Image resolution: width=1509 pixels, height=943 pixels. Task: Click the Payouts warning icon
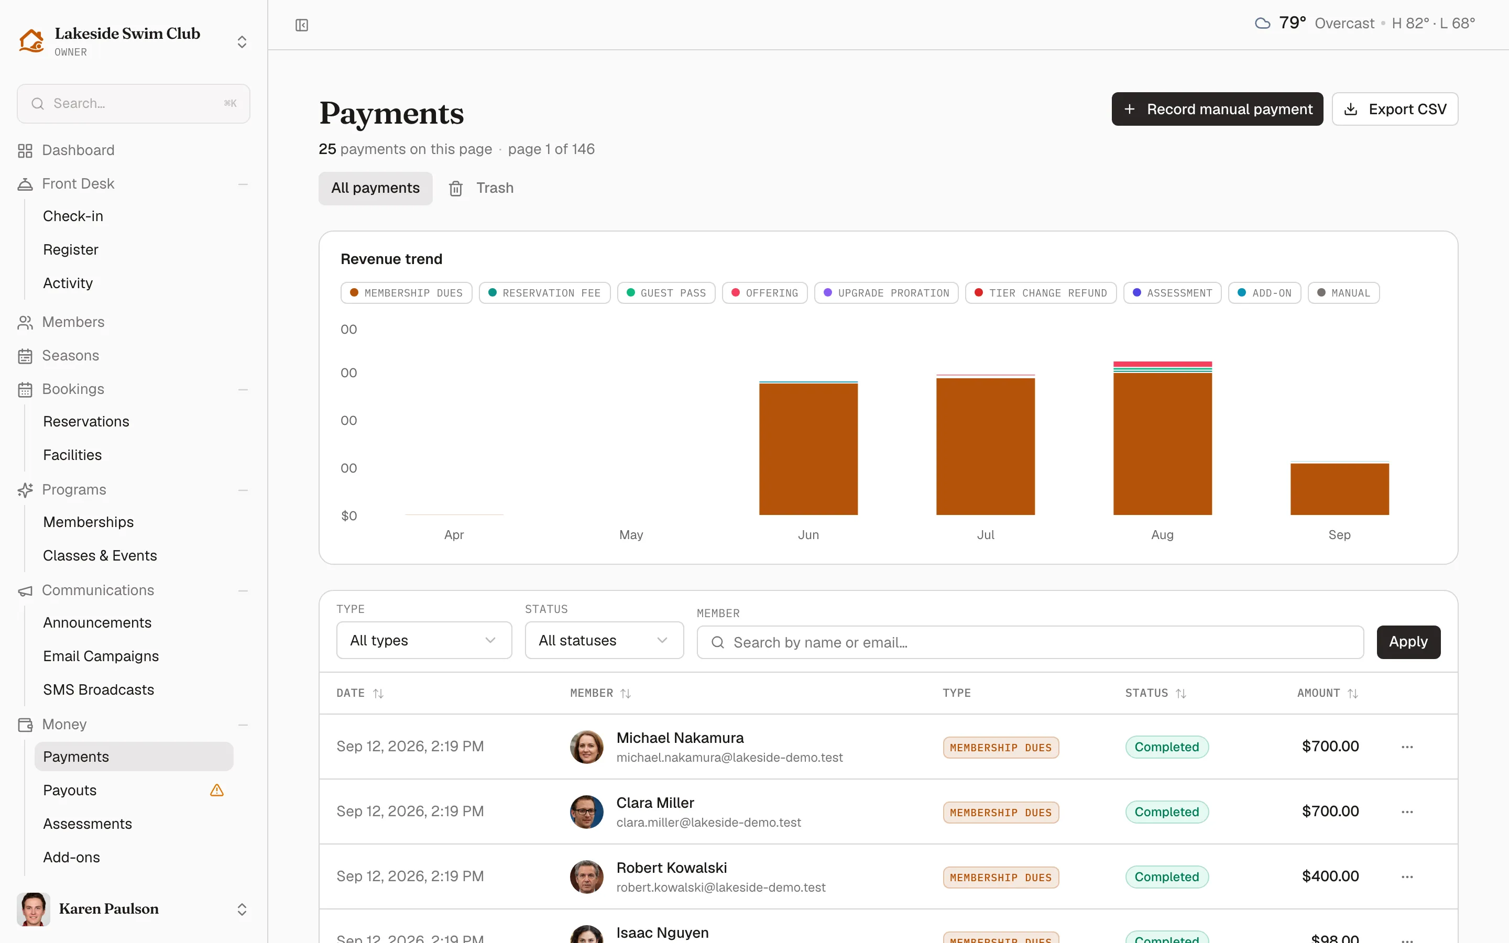[217, 790]
